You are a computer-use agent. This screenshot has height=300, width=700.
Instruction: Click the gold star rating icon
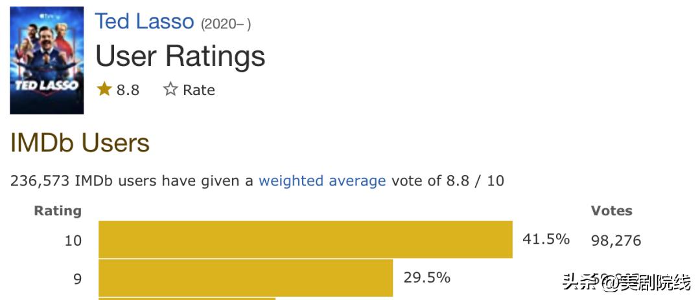104,89
